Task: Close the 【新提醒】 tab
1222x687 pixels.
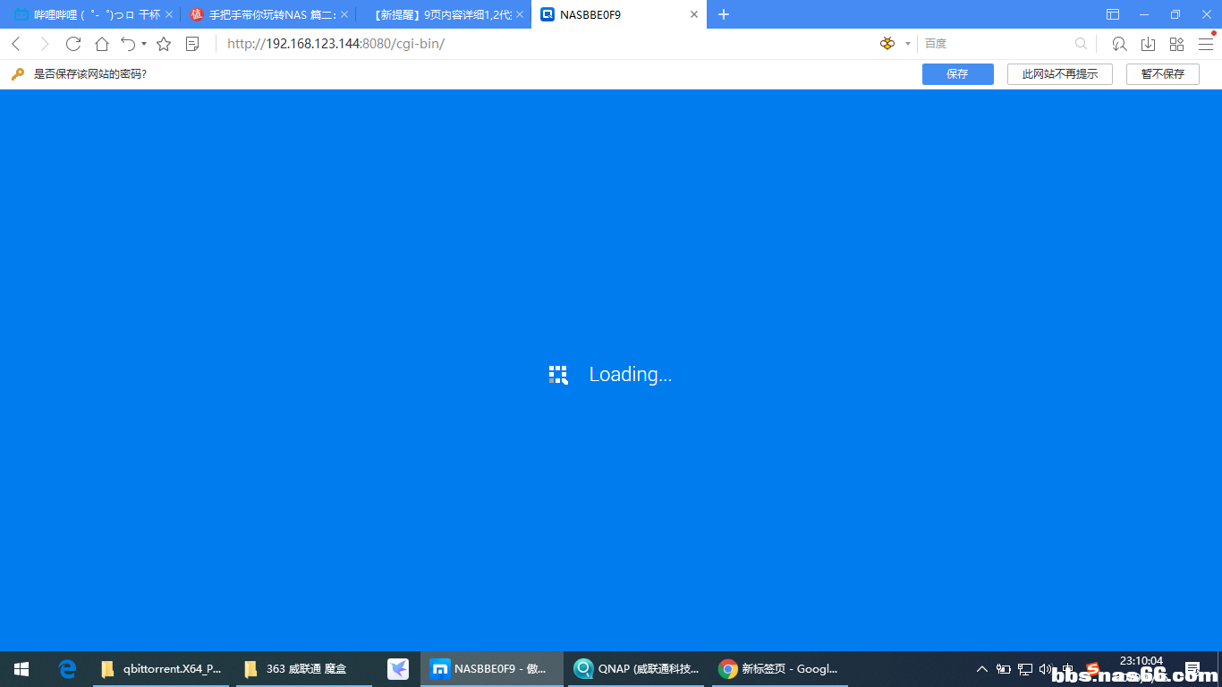Action: pyautogui.click(x=520, y=14)
